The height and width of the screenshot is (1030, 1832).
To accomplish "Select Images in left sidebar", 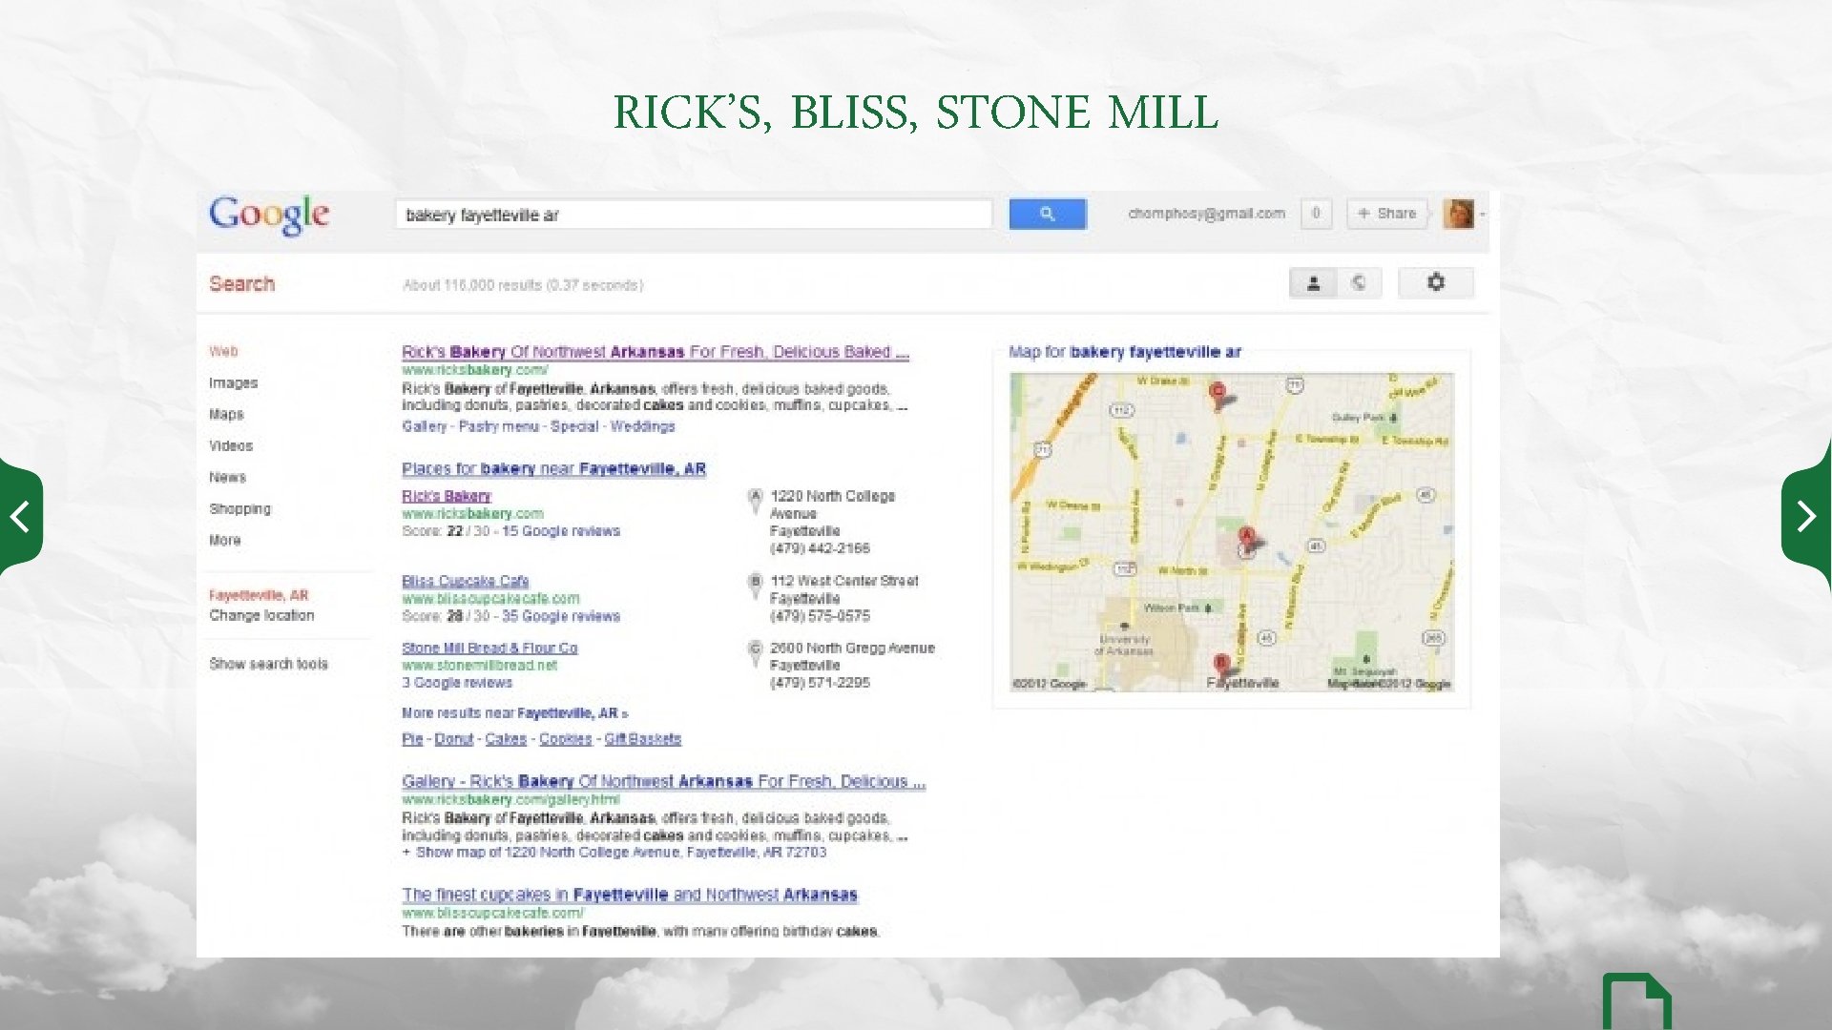I will point(233,382).
